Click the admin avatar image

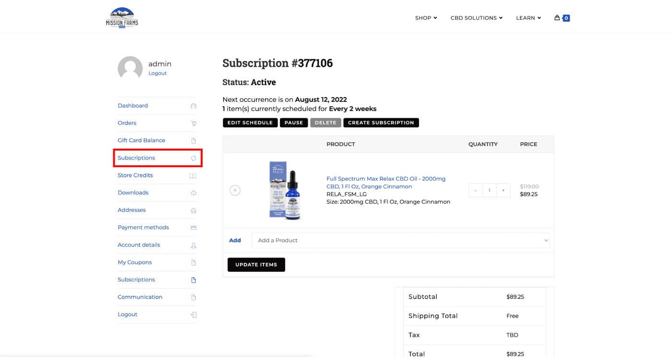[130, 68]
